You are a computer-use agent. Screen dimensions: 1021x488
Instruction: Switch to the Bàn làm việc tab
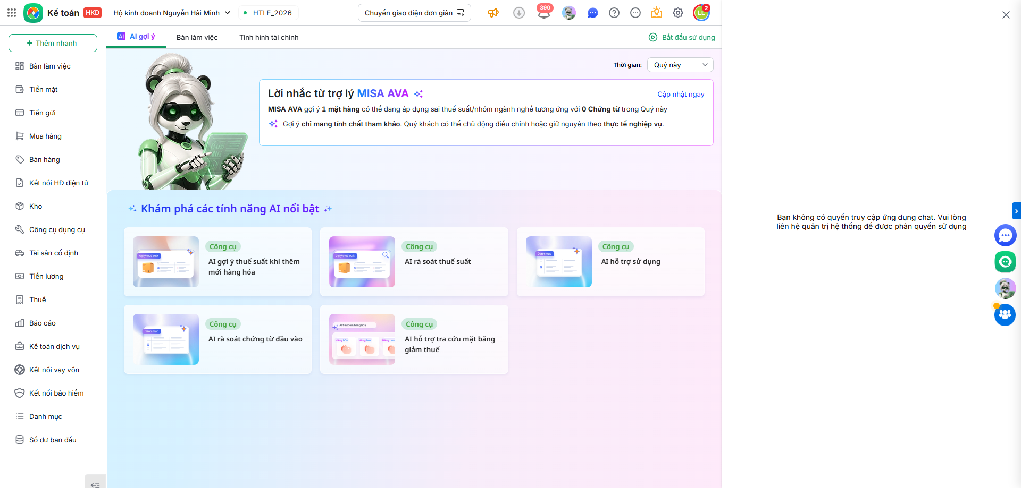pos(197,37)
